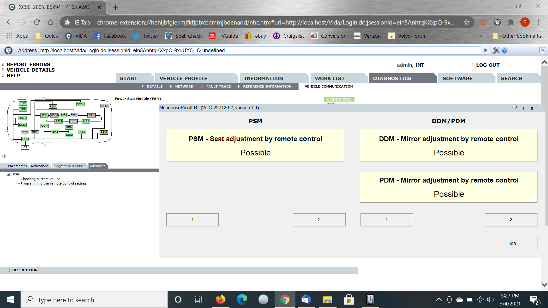The height and width of the screenshot is (308, 548).
Task: Select Checking current values tree item
Action: coord(40,179)
